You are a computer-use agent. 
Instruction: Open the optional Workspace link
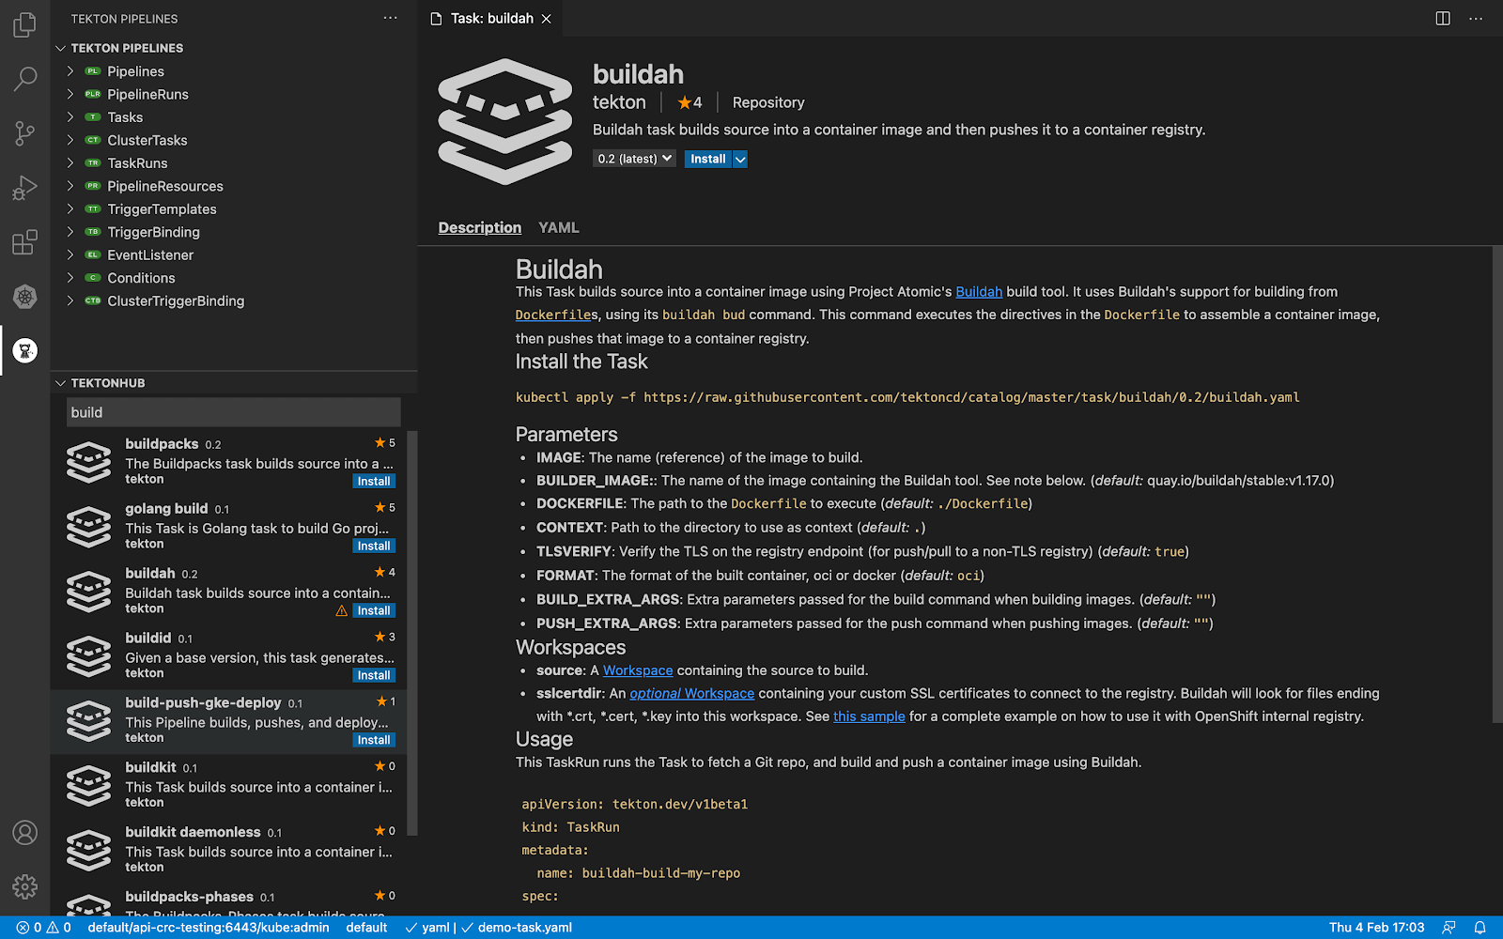click(691, 694)
